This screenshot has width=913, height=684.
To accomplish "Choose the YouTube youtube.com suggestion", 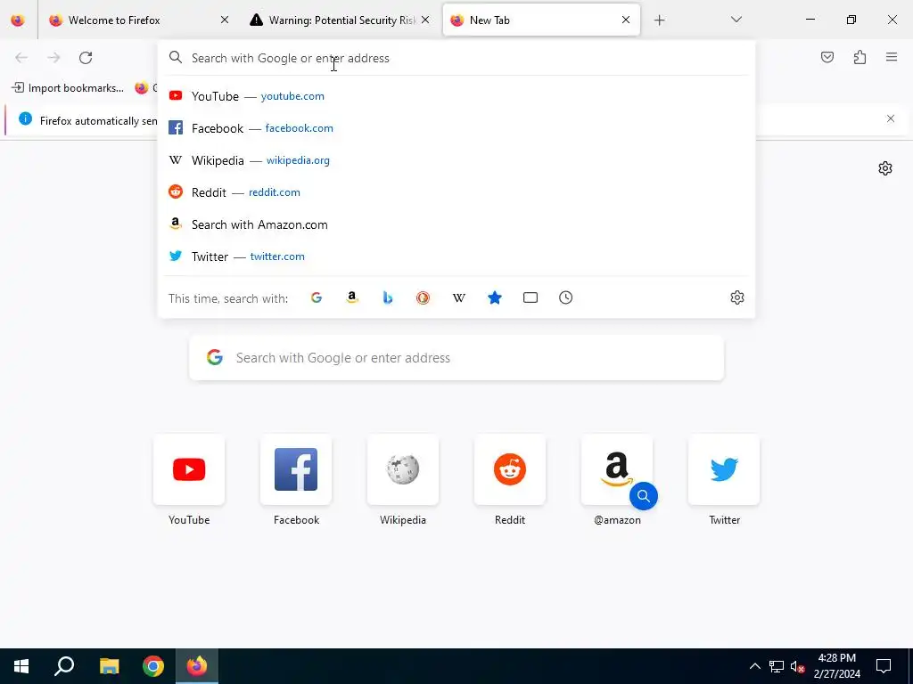I will pos(456,96).
